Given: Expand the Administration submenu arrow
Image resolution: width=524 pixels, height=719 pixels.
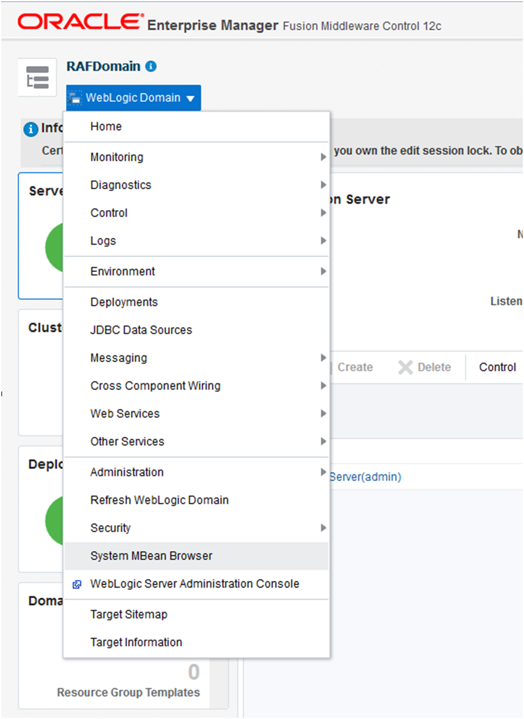Looking at the screenshot, I should 323,472.
